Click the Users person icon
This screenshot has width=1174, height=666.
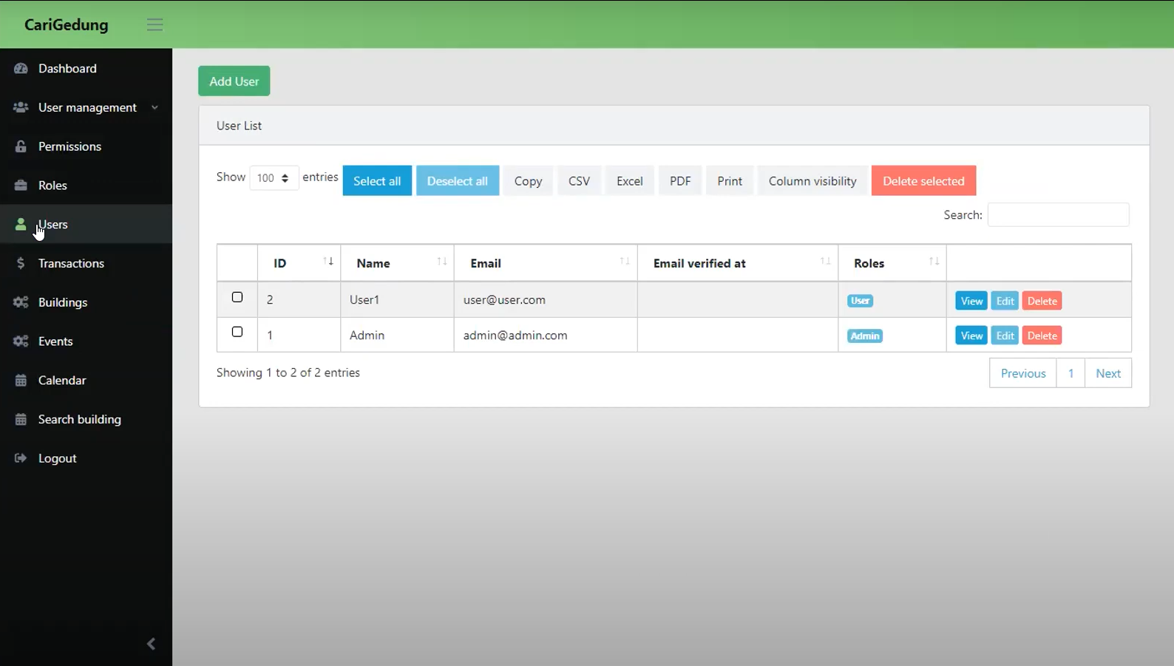pyautogui.click(x=21, y=224)
